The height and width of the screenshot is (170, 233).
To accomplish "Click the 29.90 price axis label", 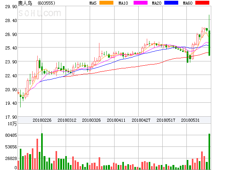I will tap(11, 7).
